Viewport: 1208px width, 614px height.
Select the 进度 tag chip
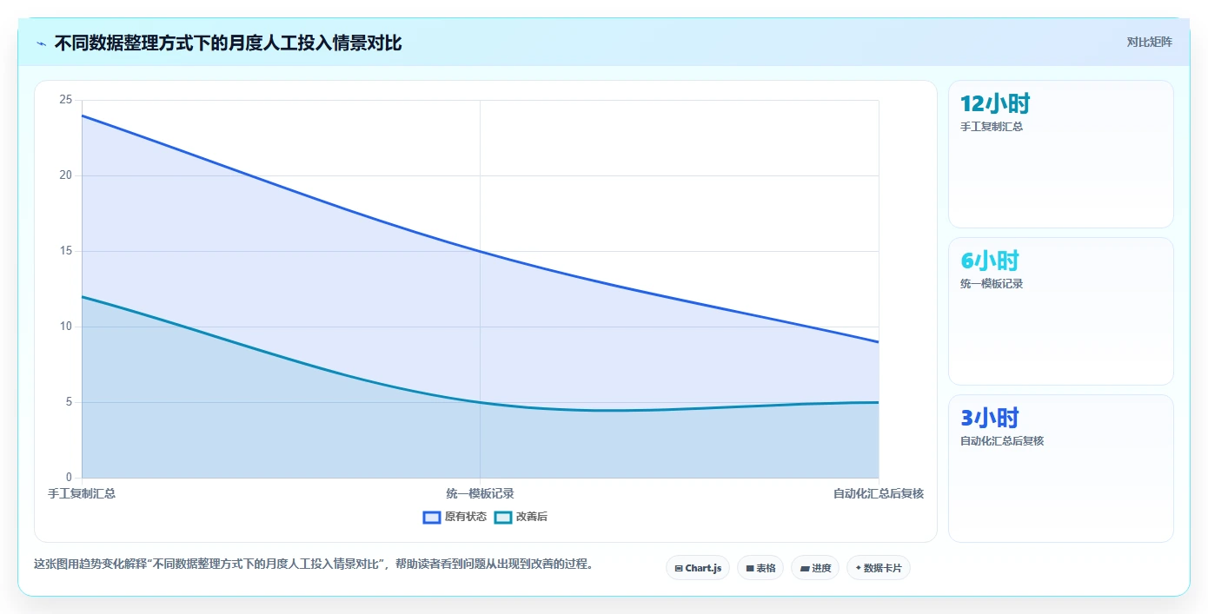[815, 568]
